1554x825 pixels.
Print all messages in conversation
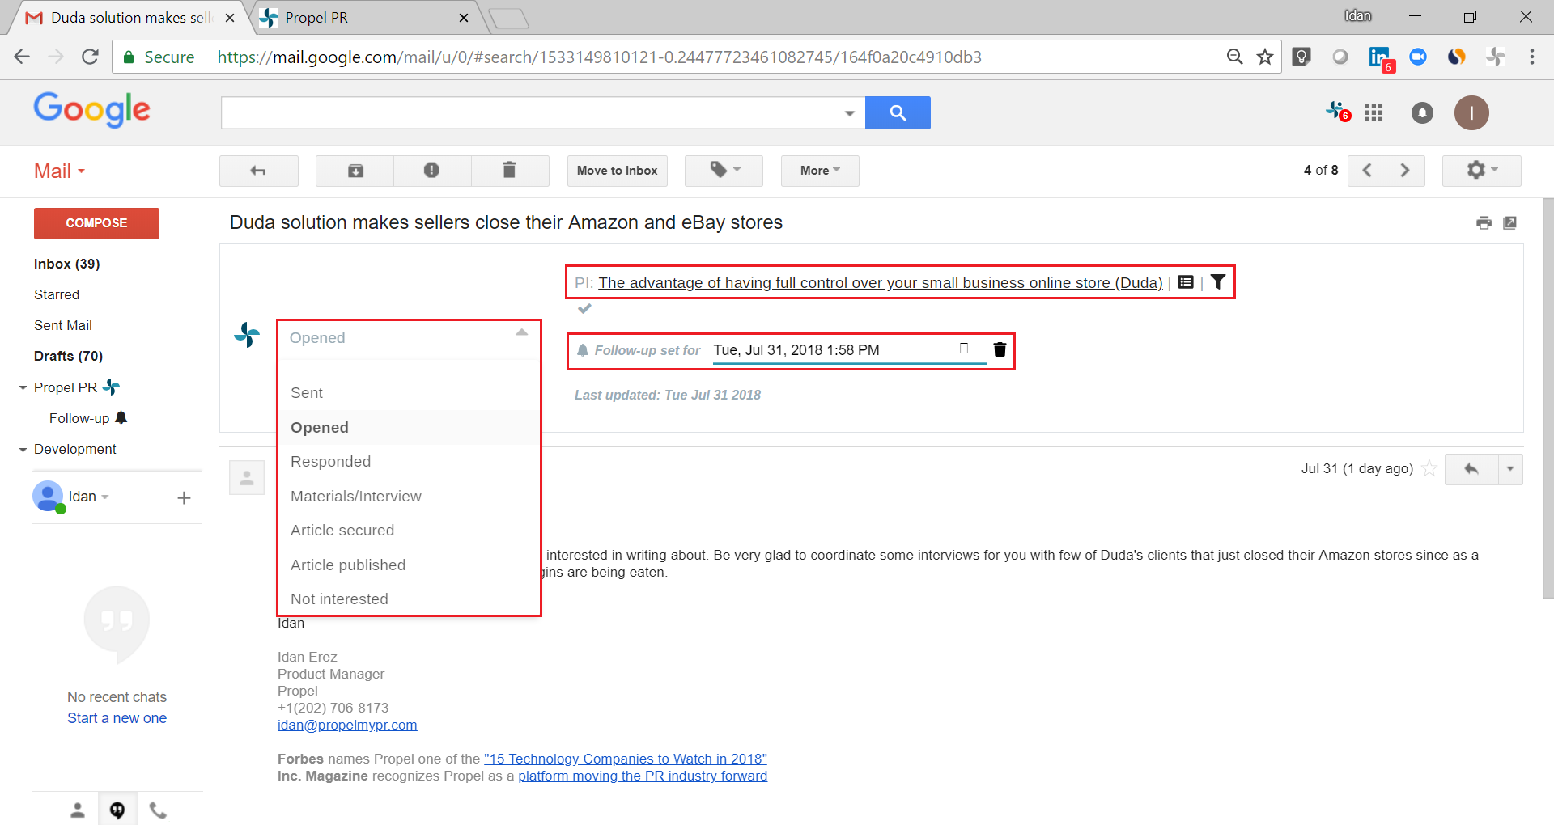coord(1484,223)
